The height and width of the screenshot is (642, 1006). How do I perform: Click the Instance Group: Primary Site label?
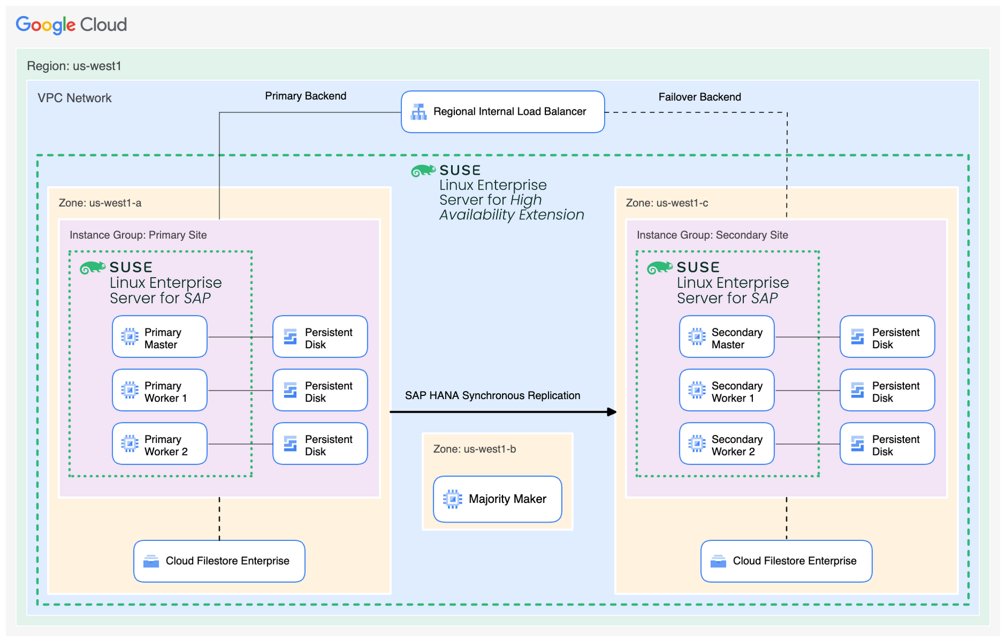coord(138,235)
